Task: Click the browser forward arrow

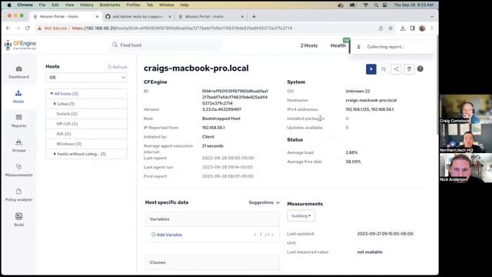Action: pos(18,28)
